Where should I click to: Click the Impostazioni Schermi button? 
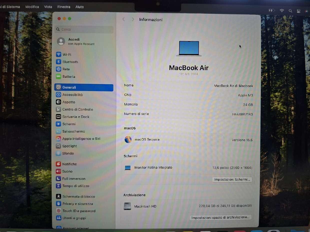click(x=232, y=179)
